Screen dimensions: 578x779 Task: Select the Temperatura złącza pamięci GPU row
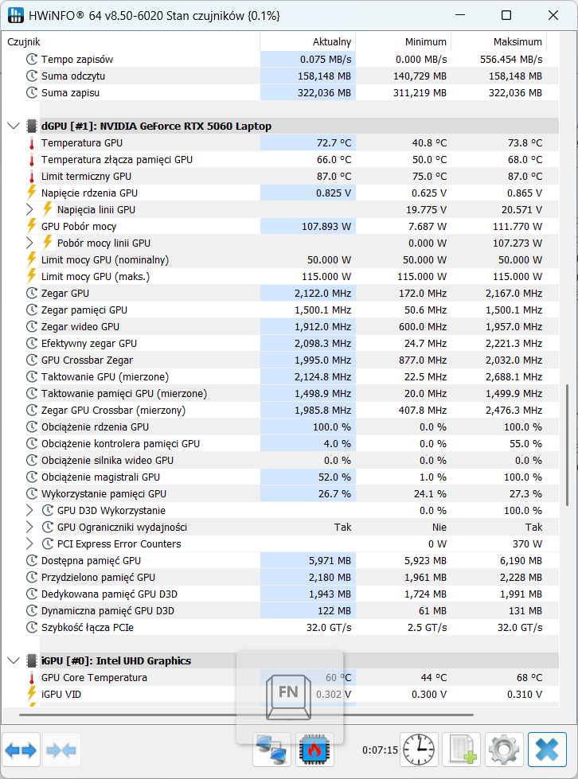tap(291, 159)
